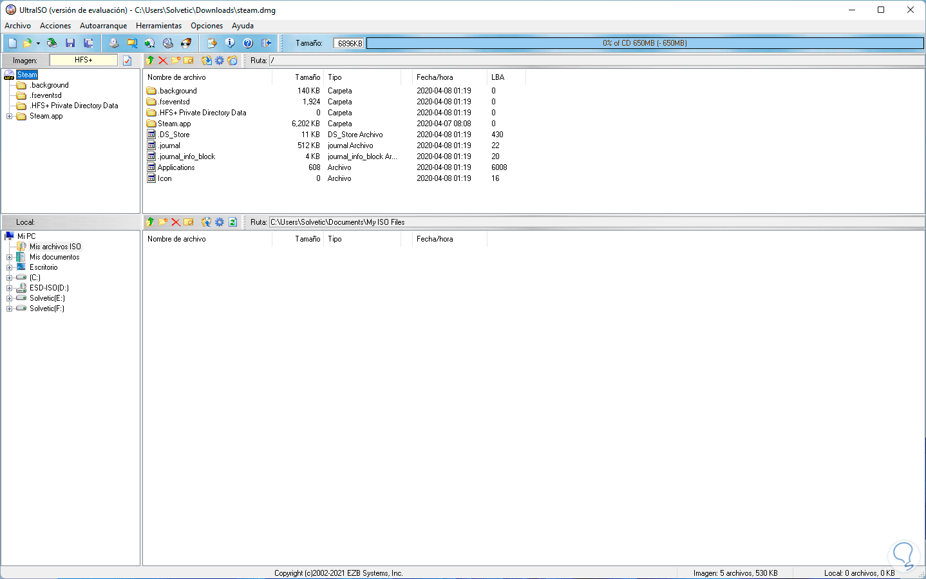Open the dropdown arrow beside the Open icon
The height and width of the screenshot is (579, 926).
[x=38, y=43]
